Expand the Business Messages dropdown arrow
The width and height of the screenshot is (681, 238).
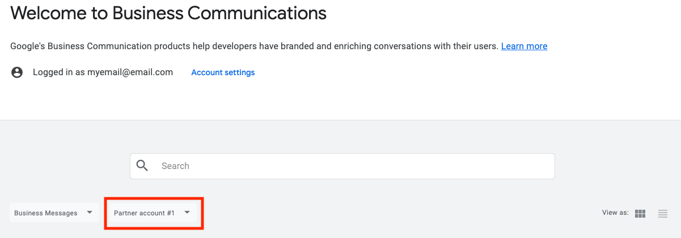(x=89, y=213)
